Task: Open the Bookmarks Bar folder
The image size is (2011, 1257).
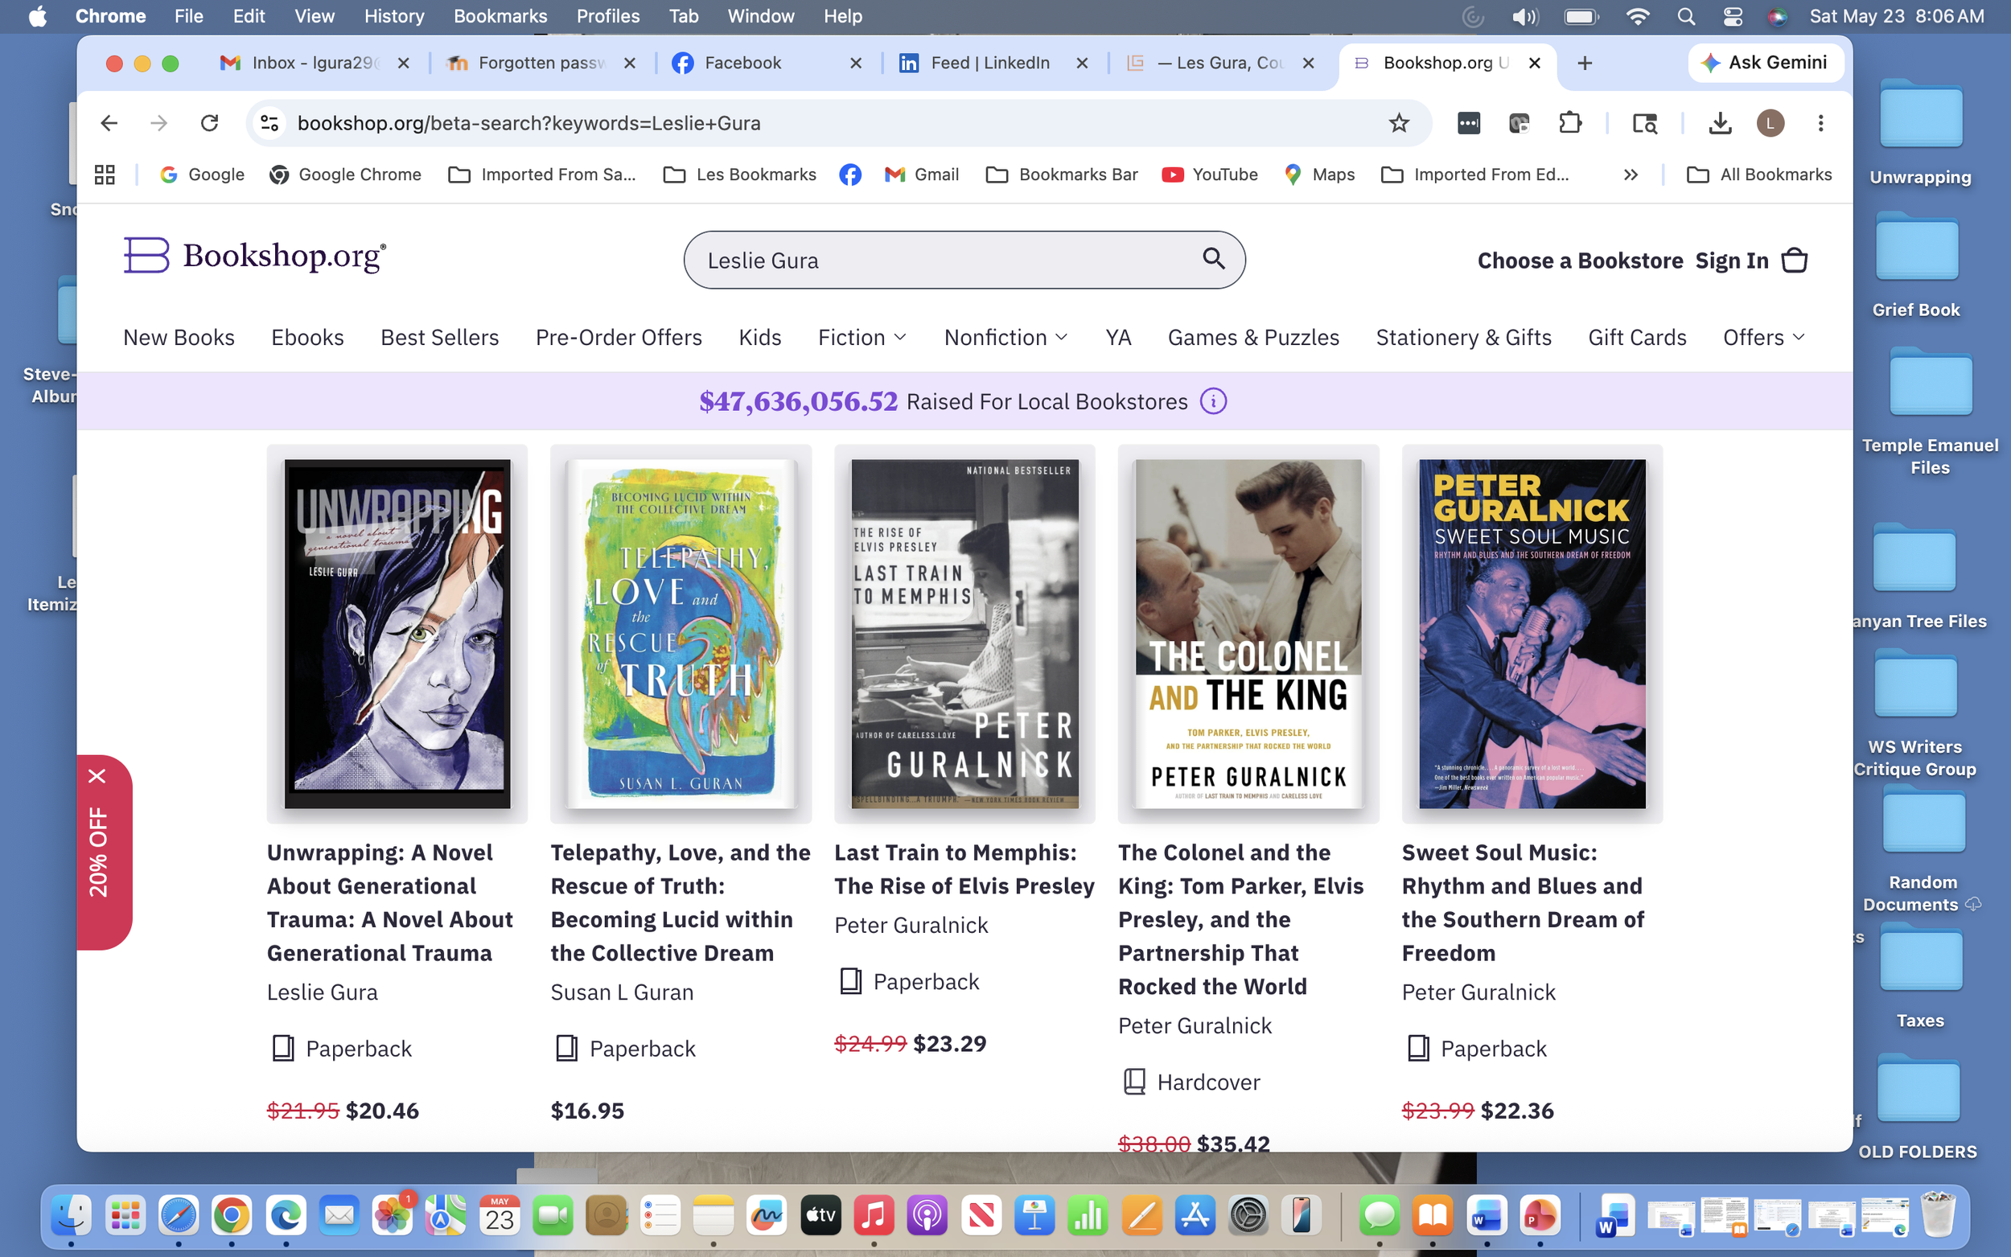Action: (1062, 175)
